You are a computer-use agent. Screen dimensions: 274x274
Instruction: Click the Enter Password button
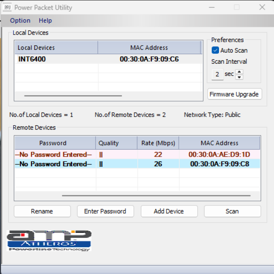click(x=105, y=211)
